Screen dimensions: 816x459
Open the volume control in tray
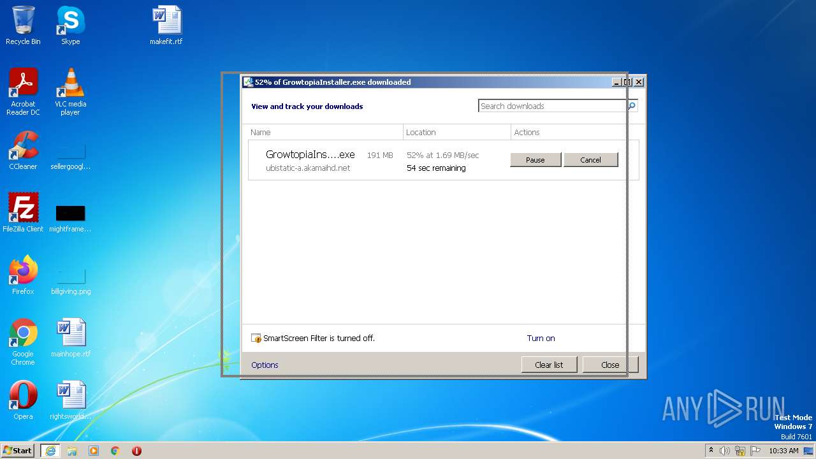pos(725,451)
